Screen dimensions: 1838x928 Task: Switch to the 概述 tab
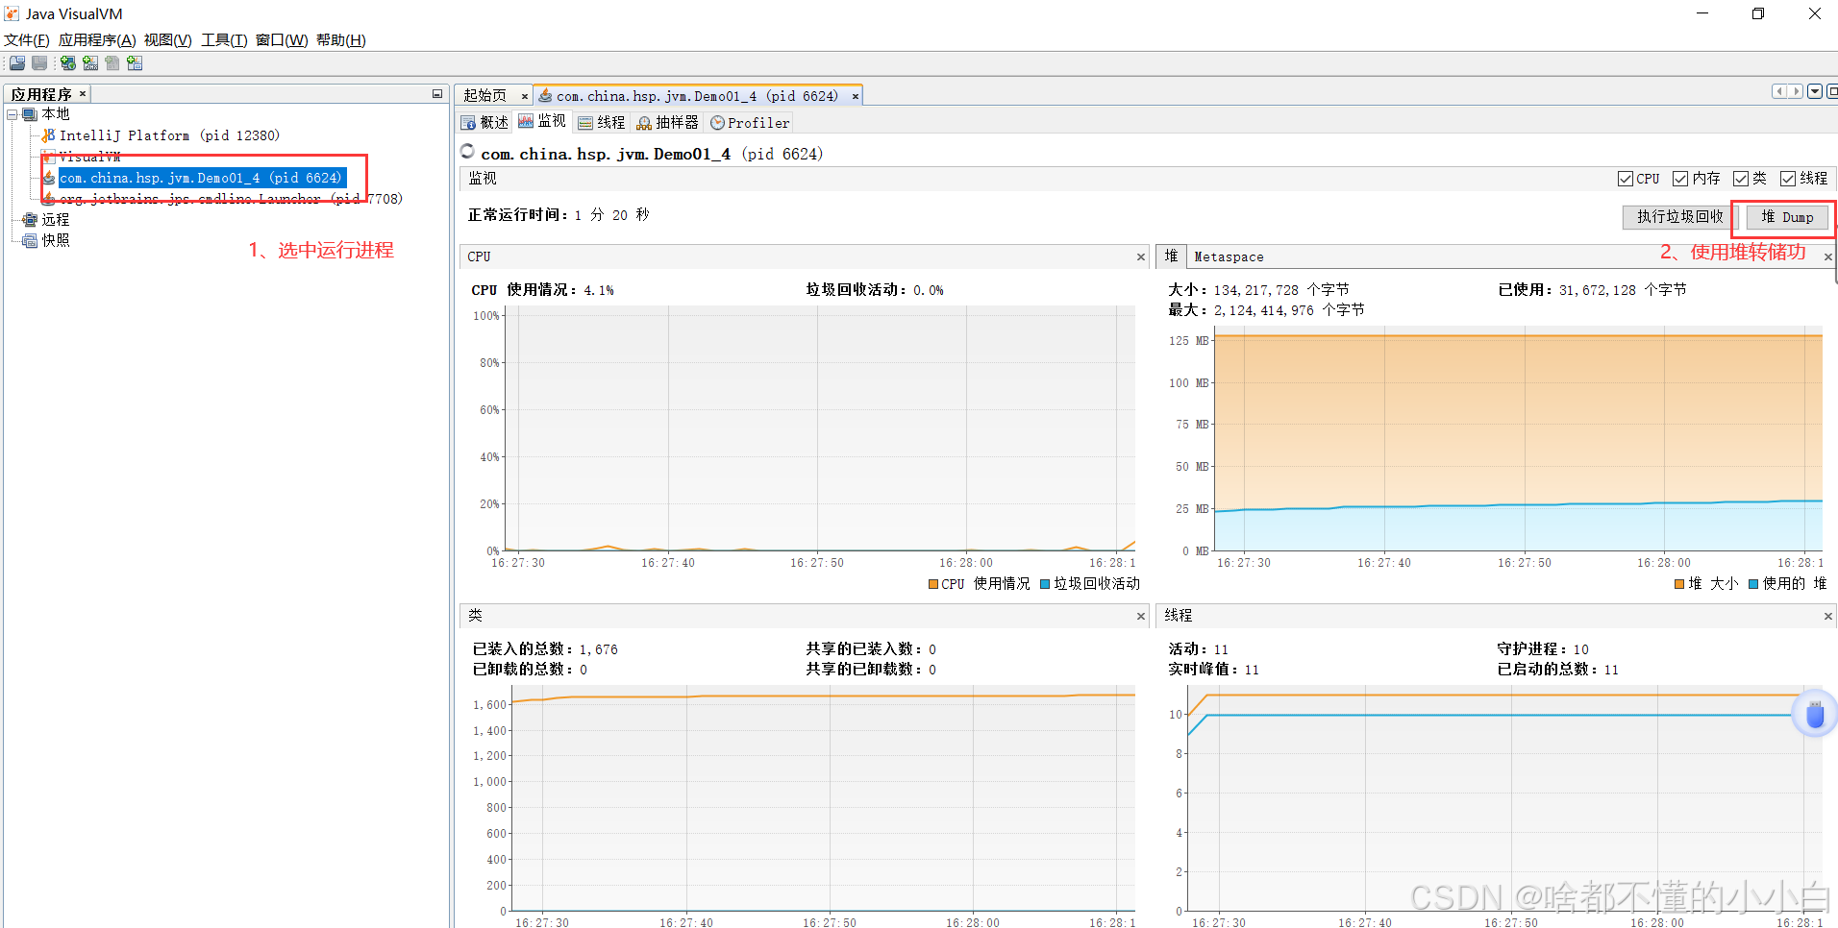pos(485,123)
